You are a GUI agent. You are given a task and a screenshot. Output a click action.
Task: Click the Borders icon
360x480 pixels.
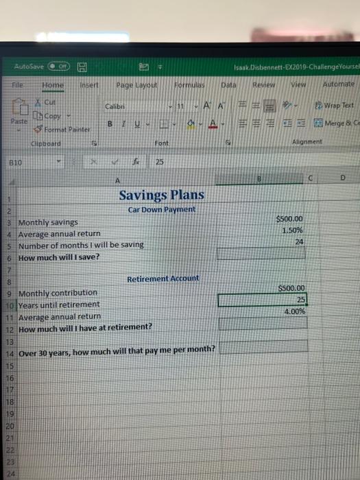click(164, 123)
